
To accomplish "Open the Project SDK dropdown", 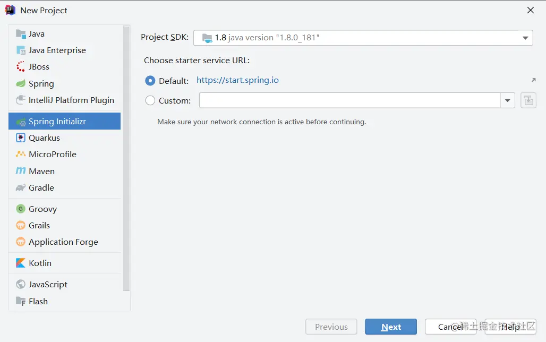I will (x=363, y=38).
